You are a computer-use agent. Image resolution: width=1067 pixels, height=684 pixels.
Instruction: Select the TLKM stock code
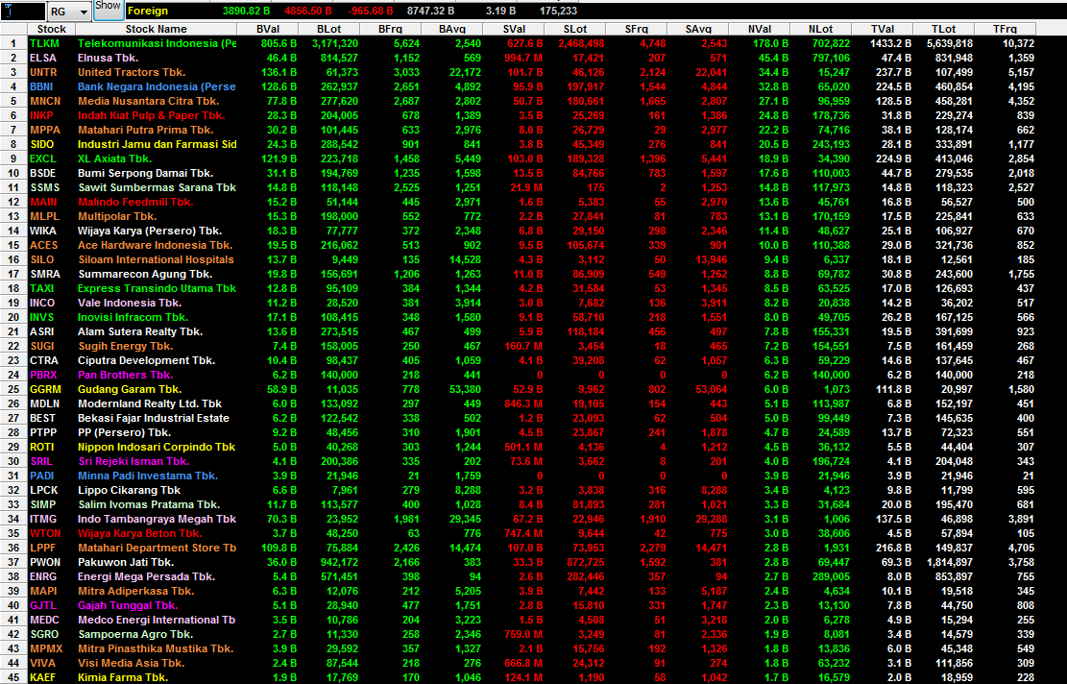(44, 43)
